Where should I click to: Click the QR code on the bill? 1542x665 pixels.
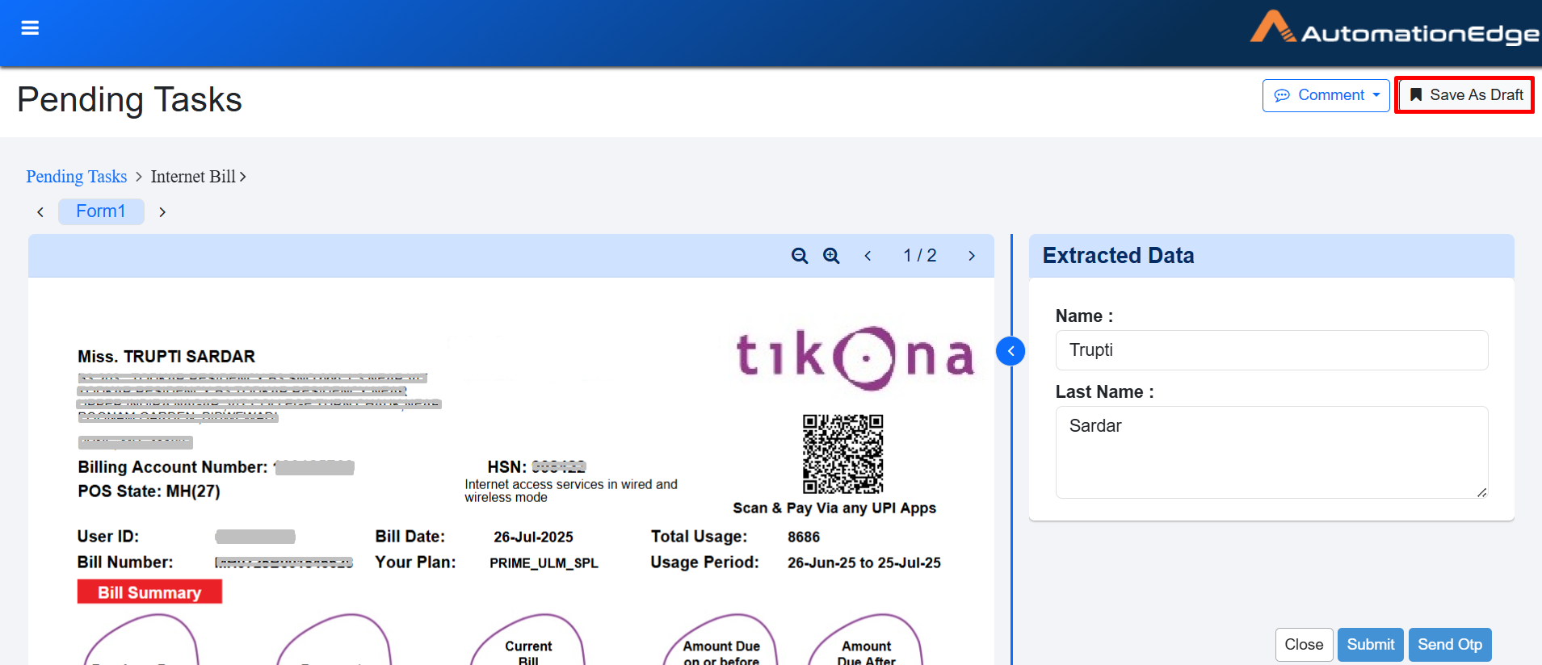coord(842,454)
